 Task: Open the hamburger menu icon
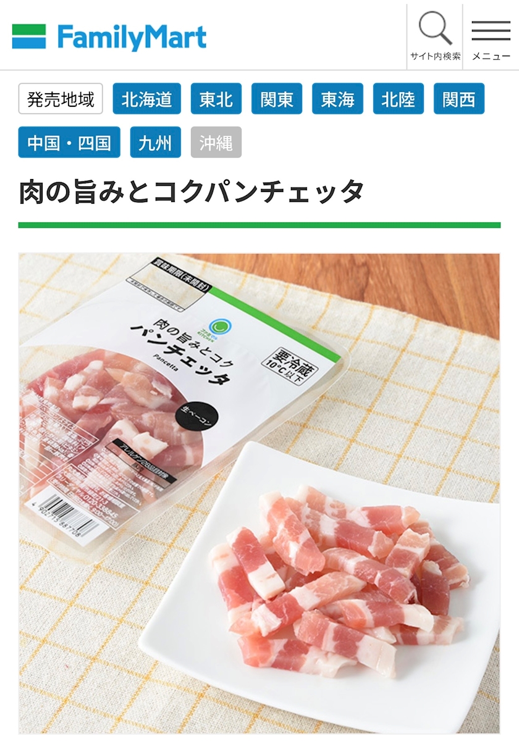click(491, 30)
